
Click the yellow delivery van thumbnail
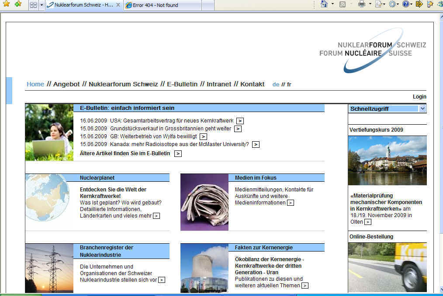pos(388,267)
